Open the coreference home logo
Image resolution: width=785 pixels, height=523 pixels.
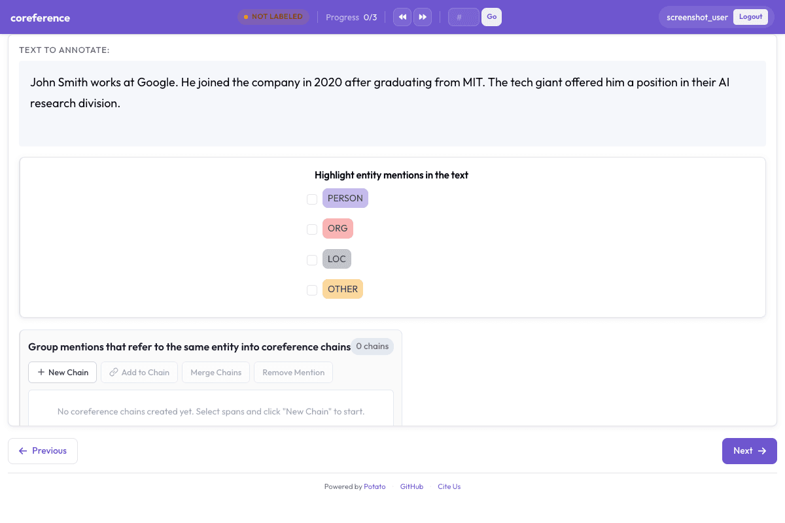point(40,18)
